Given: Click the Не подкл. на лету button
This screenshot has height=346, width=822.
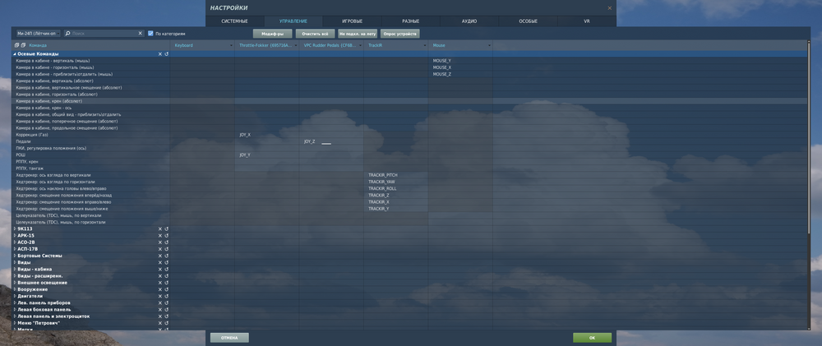Looking at the screenshot, I should point(358,34).
